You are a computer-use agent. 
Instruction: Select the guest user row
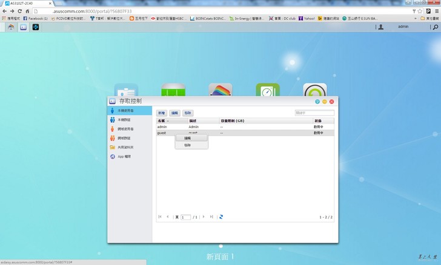[x=245, y=133]
